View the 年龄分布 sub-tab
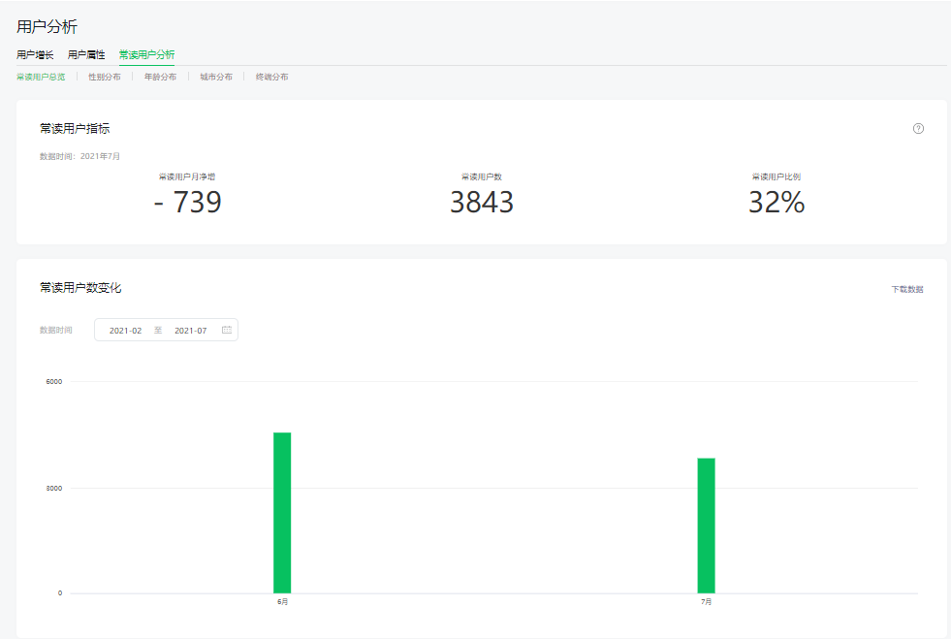951x639 pixels. (x=160, y=77)
